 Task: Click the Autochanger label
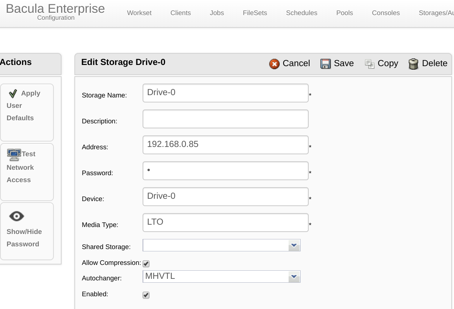pos(101,278)
